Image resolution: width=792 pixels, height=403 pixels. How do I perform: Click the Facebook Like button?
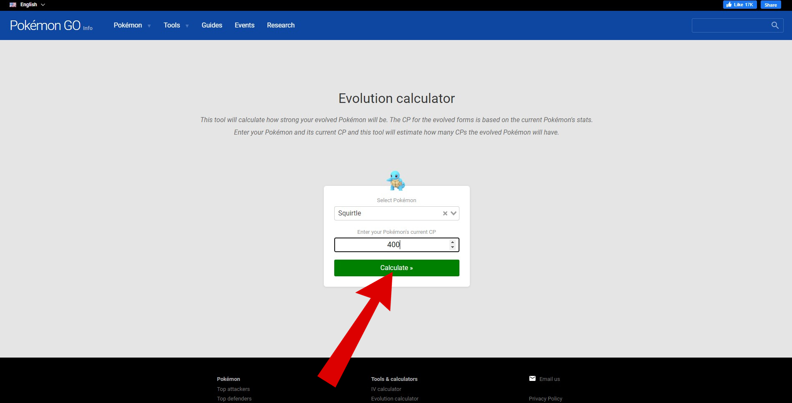(x=740, y=5)
